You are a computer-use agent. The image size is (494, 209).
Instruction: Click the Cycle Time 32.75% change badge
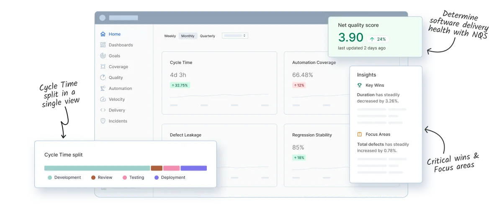pos(180,85)
